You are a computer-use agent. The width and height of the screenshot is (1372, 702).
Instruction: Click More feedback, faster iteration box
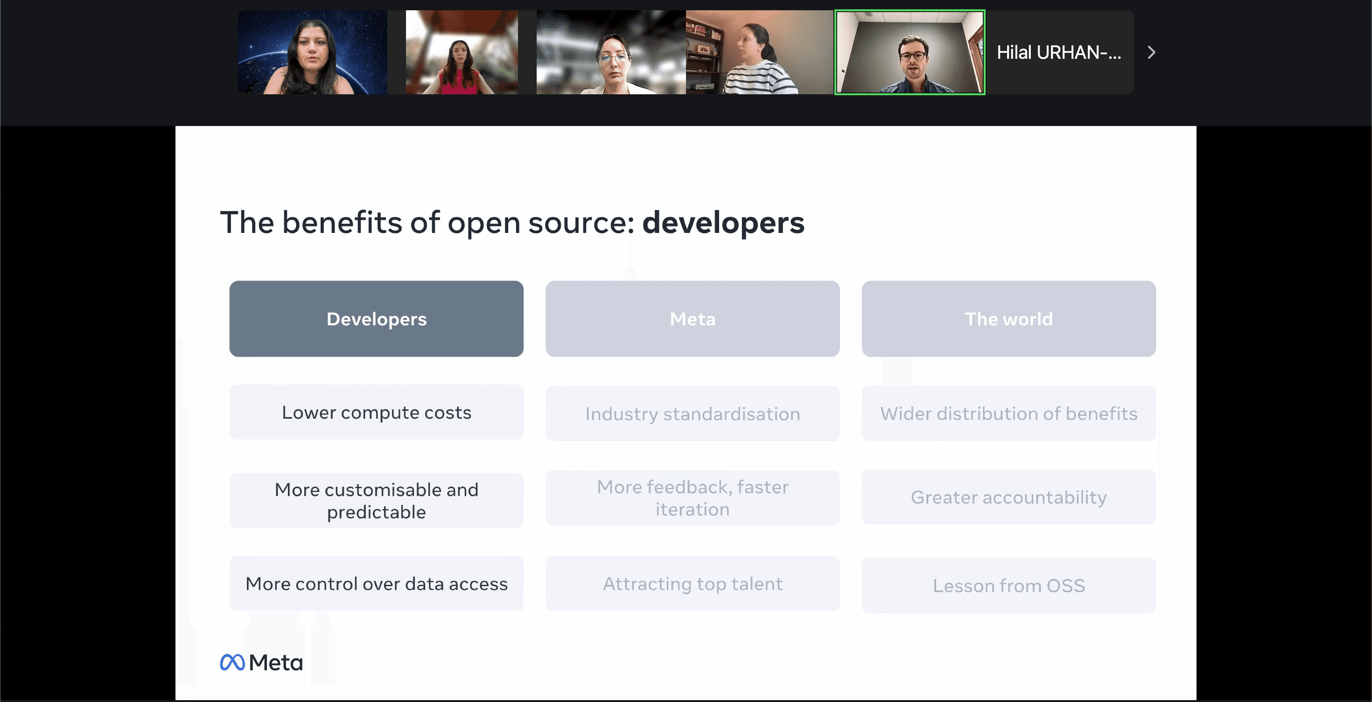[693, 498]
